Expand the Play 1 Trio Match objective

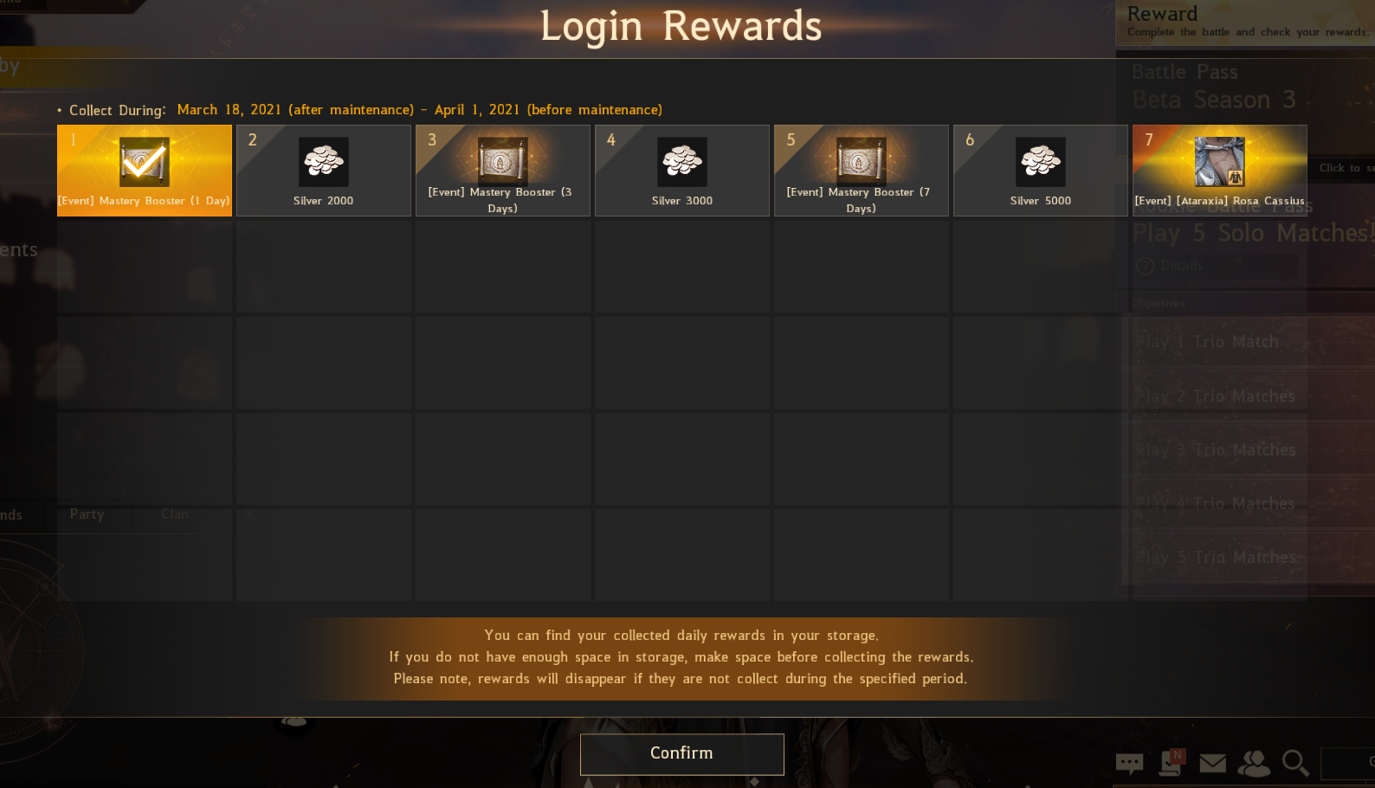[x=1249, y=342]
